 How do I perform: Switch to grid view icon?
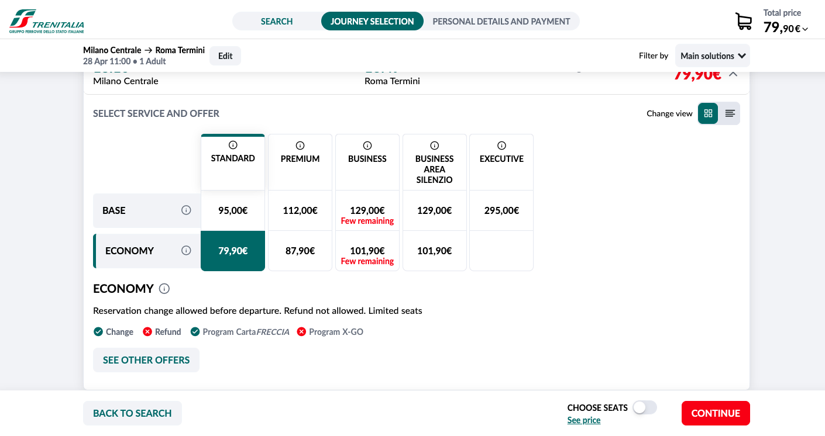tap(708, 113)
